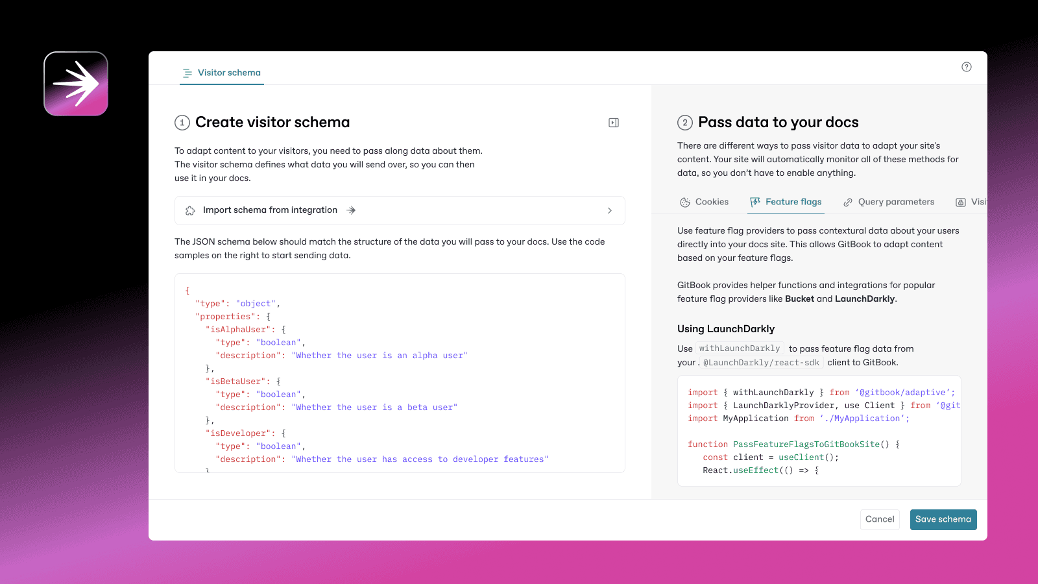This screenshot has width=1038, height=584.
Task: Open the Visitor schema tab
Action: [222, 73]
